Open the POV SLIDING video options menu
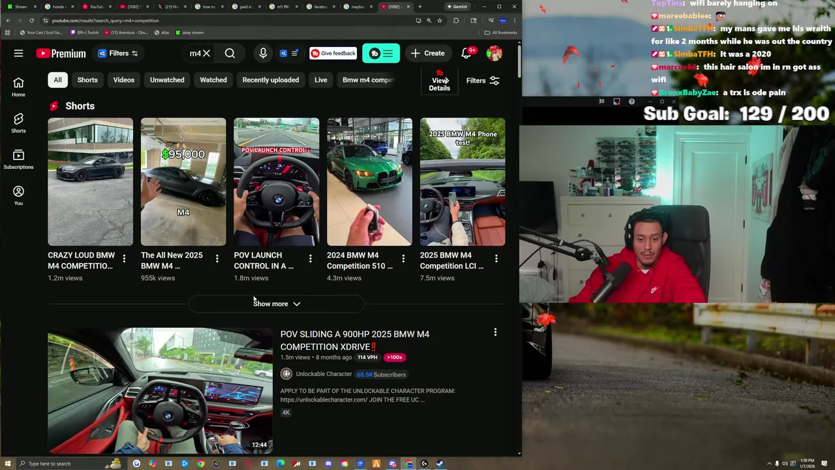The height and width of the screenshot is (470, 835). (495, 332)
